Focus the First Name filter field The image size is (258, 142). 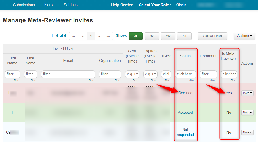pyautogui.click(x=12, y=74)
